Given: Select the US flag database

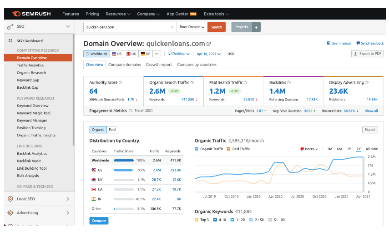Looking at the screenshot, I should click(x=117, y=54).
